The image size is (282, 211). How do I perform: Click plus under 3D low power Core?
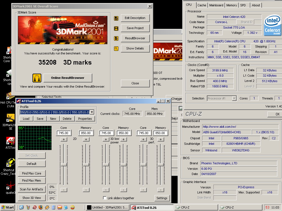click(x=106, y=139)
